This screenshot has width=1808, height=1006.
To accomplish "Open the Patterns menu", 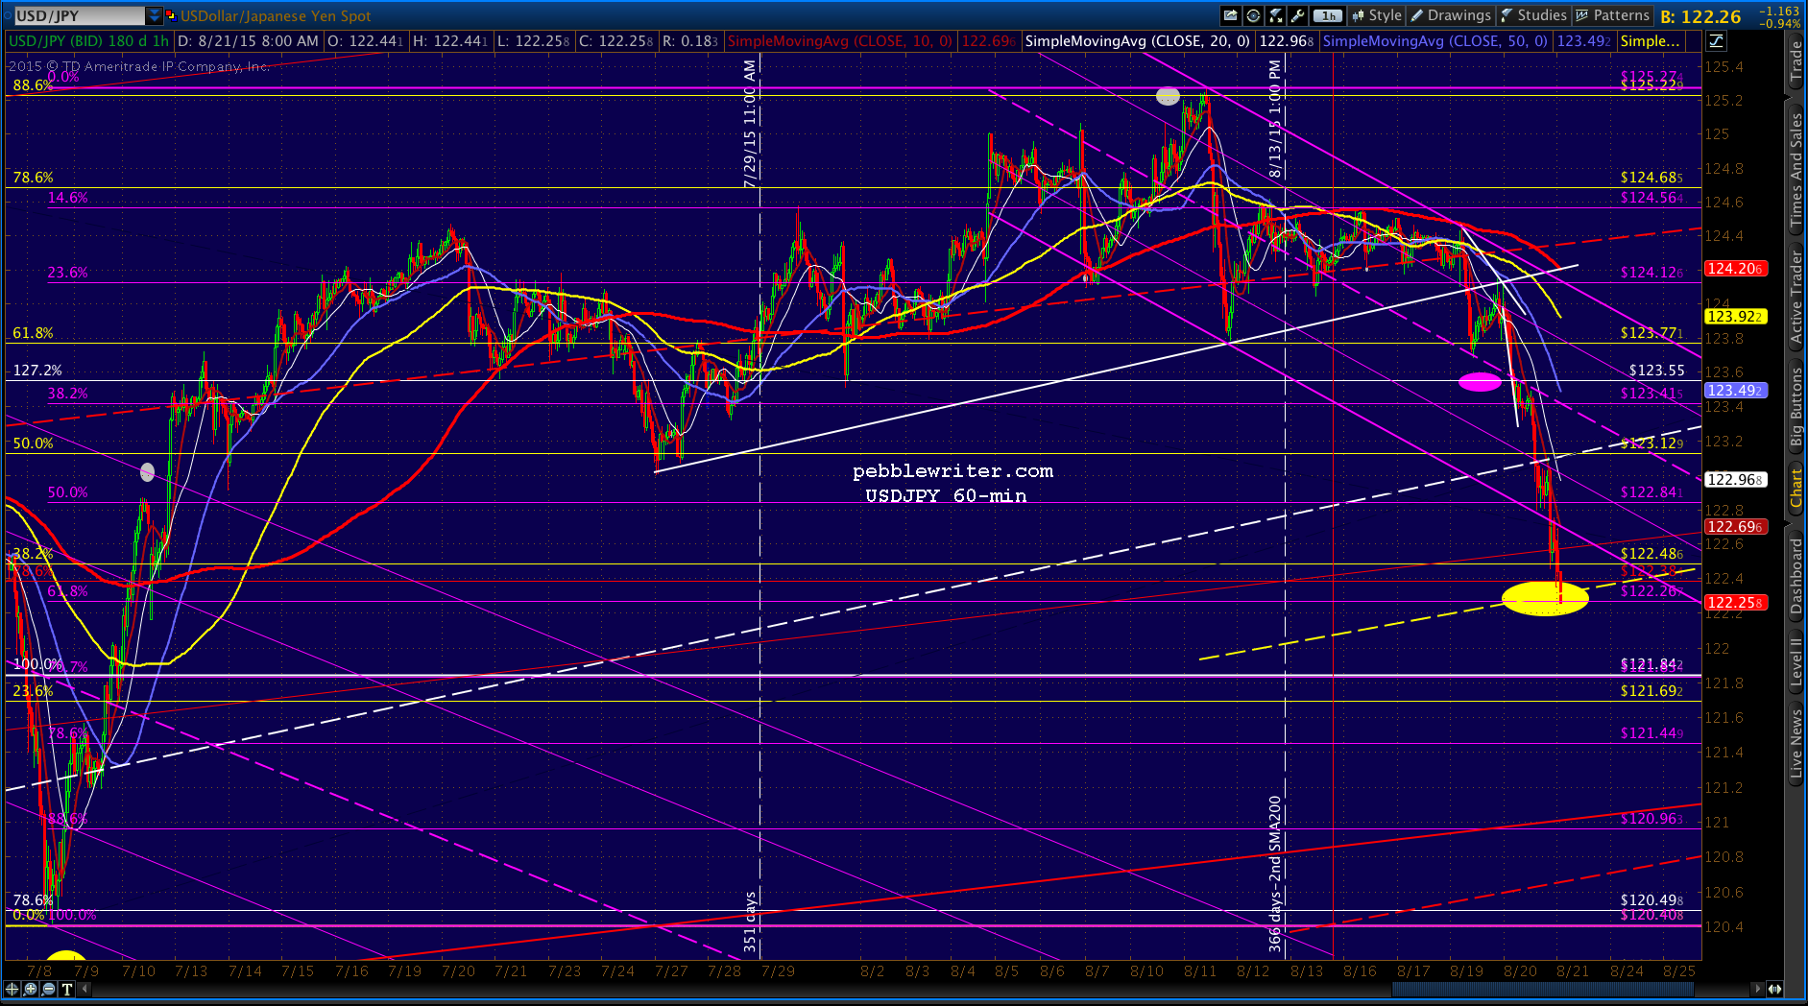I will (x=1613, y=15).
